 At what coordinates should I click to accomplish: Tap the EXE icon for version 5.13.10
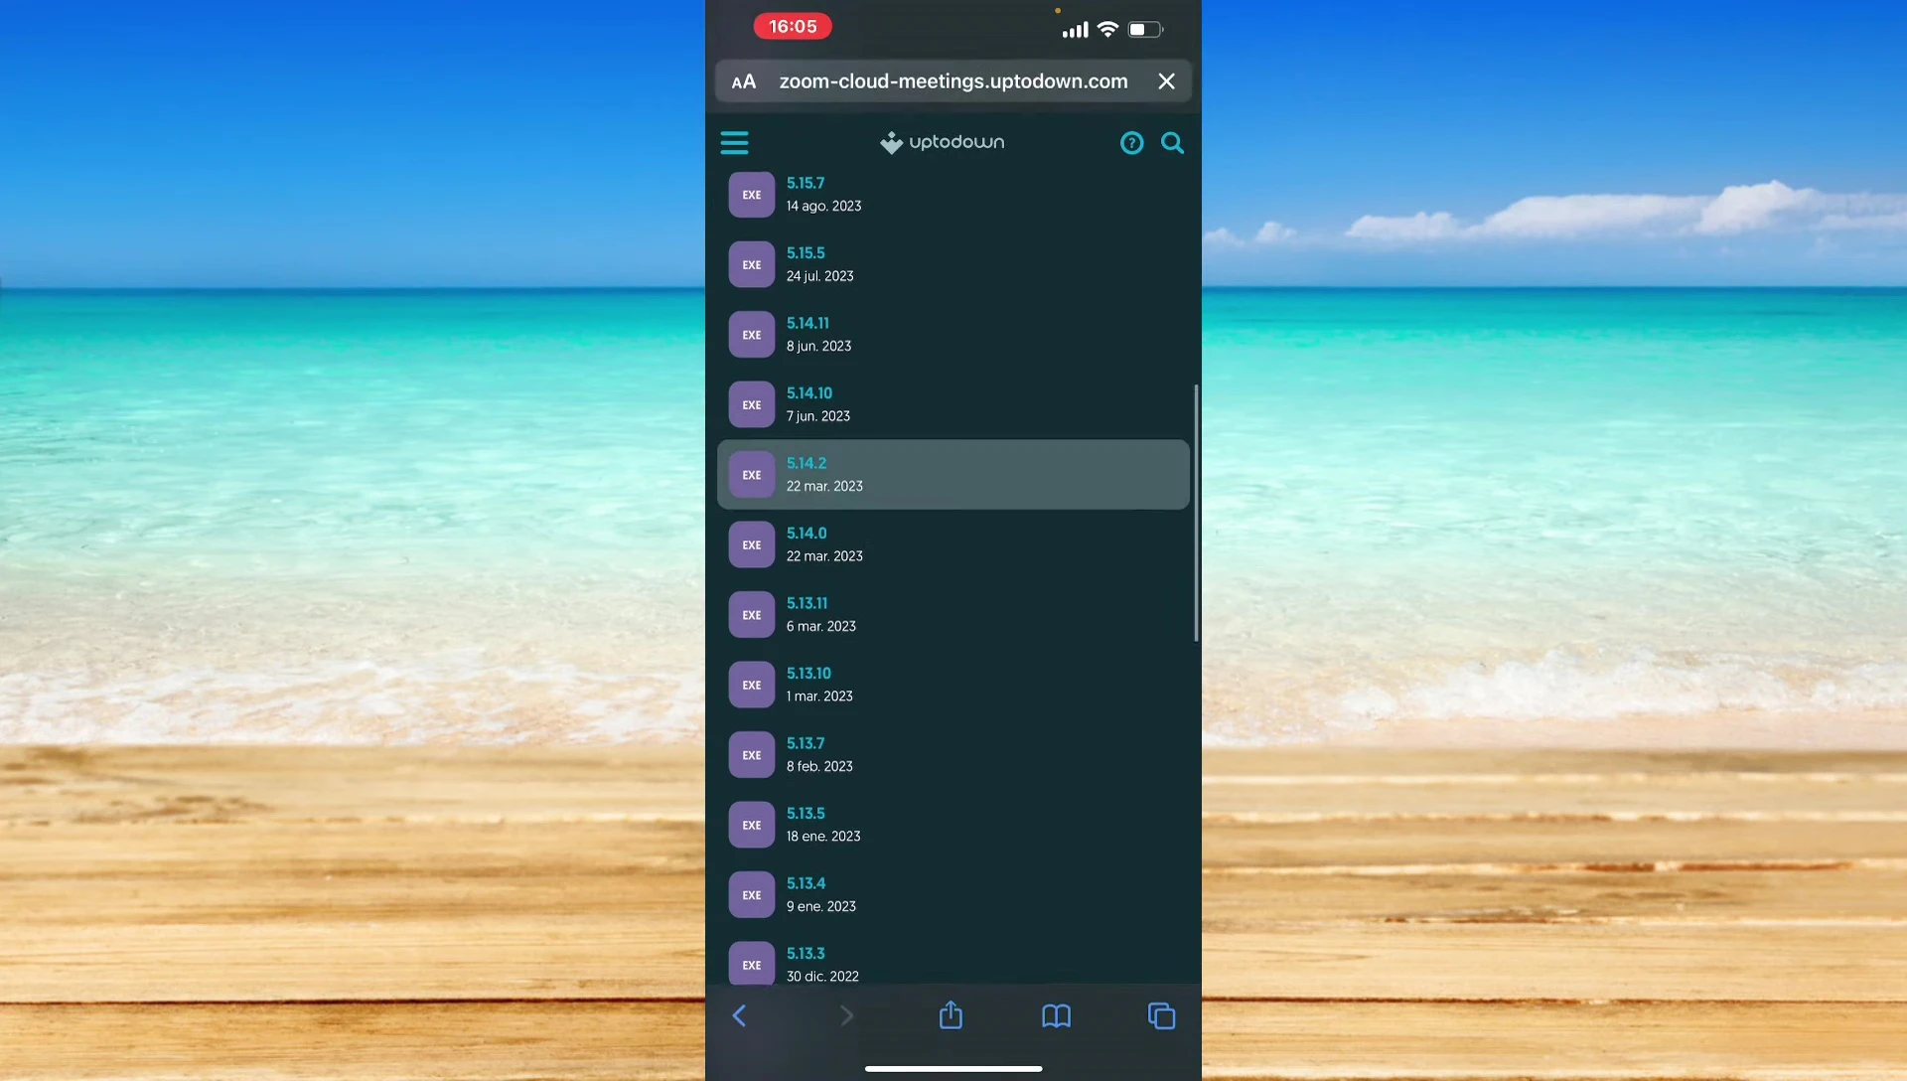752,685
